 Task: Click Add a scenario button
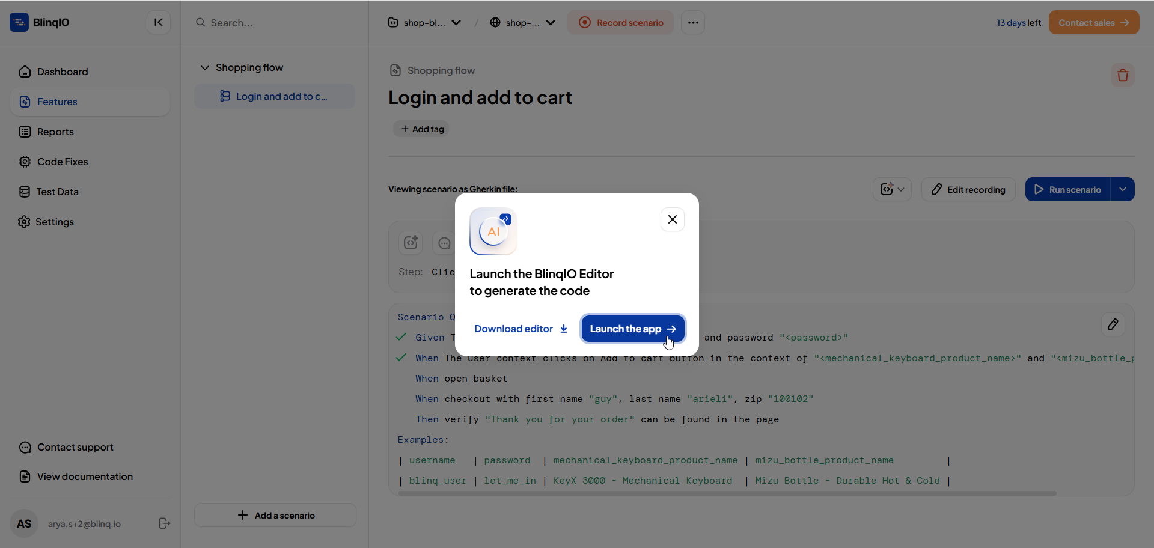[275, 515]
